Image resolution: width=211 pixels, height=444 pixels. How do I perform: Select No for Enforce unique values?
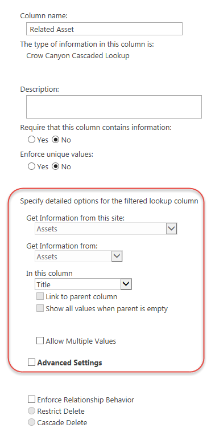click(x=56, y=166)
